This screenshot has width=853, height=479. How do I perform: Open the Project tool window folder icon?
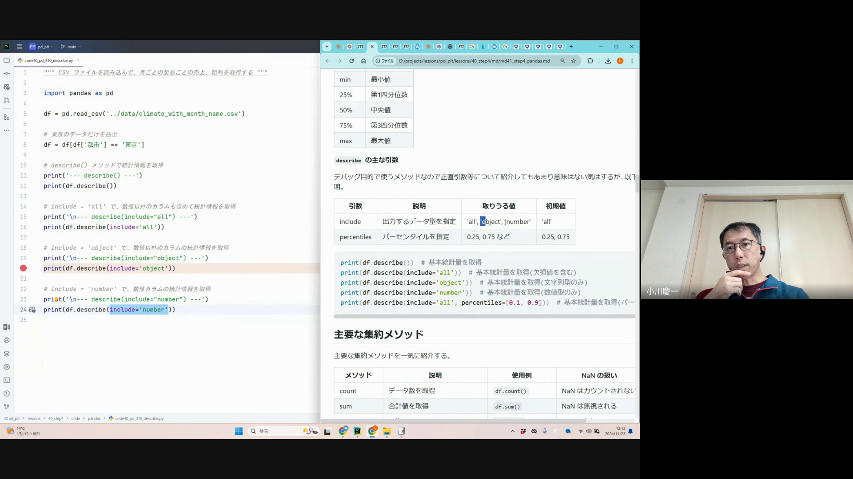point(6,60)
